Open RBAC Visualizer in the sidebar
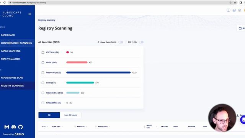The height and width of the screenshot is (138, 245). (x=10, y=59)
